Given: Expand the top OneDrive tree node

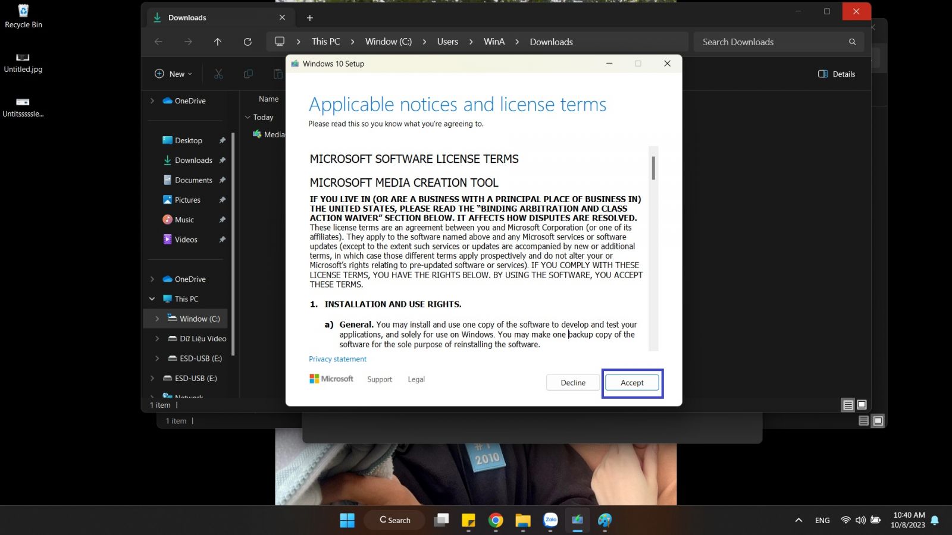Looking at the screenshot, I should [152, 101].
